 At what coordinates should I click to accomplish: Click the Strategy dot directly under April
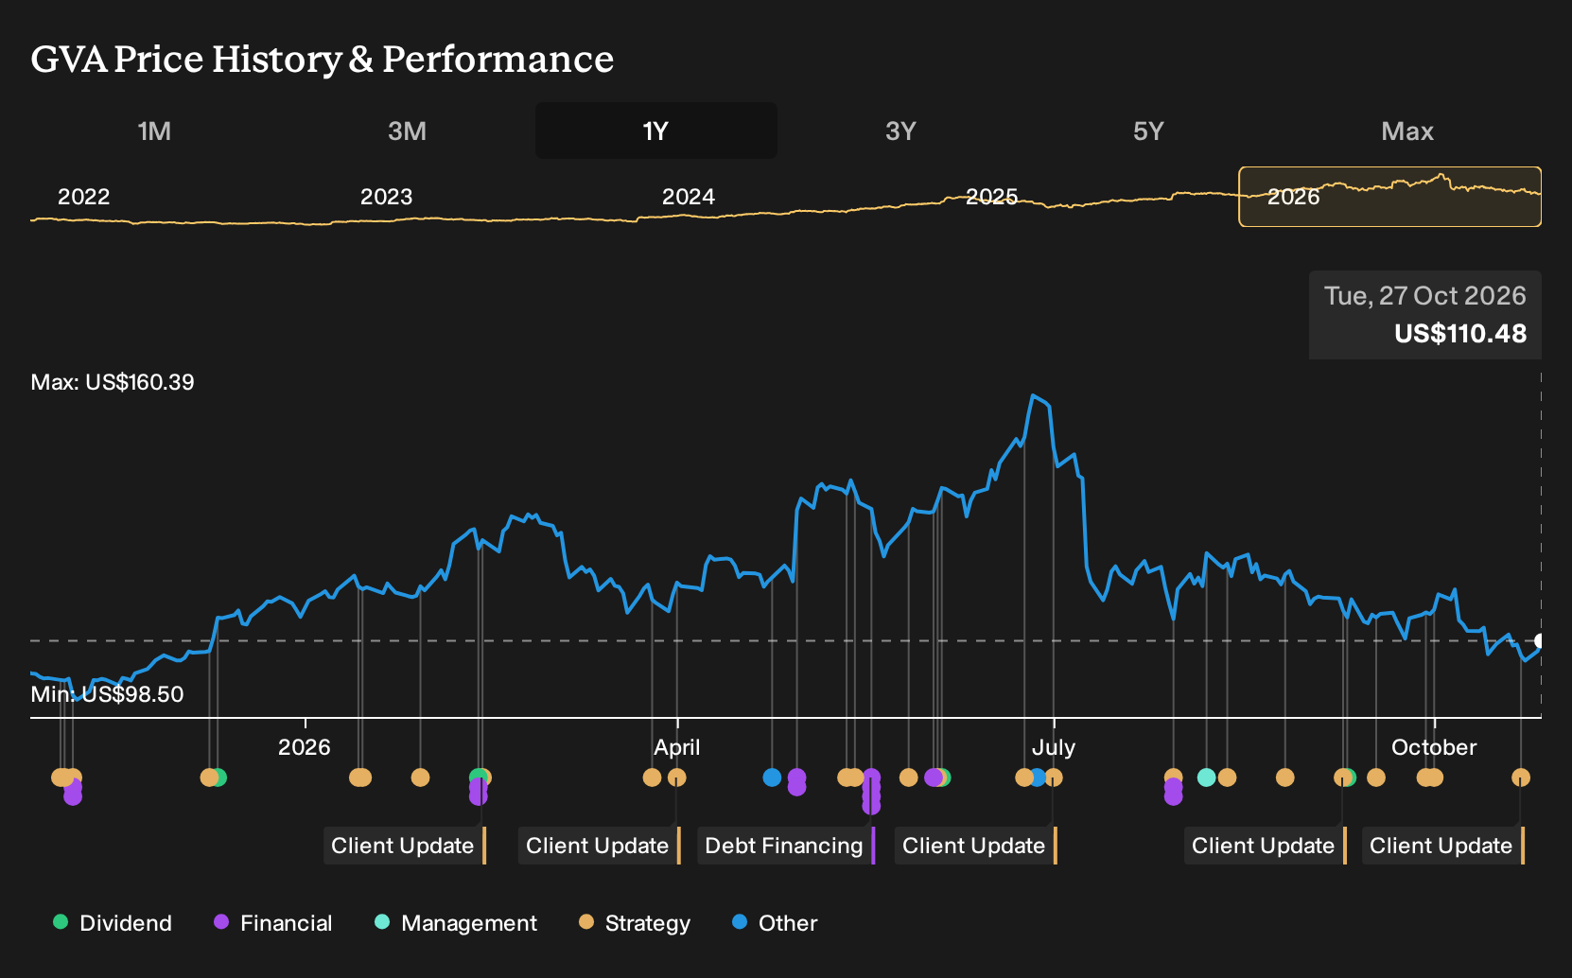(677, 777)
